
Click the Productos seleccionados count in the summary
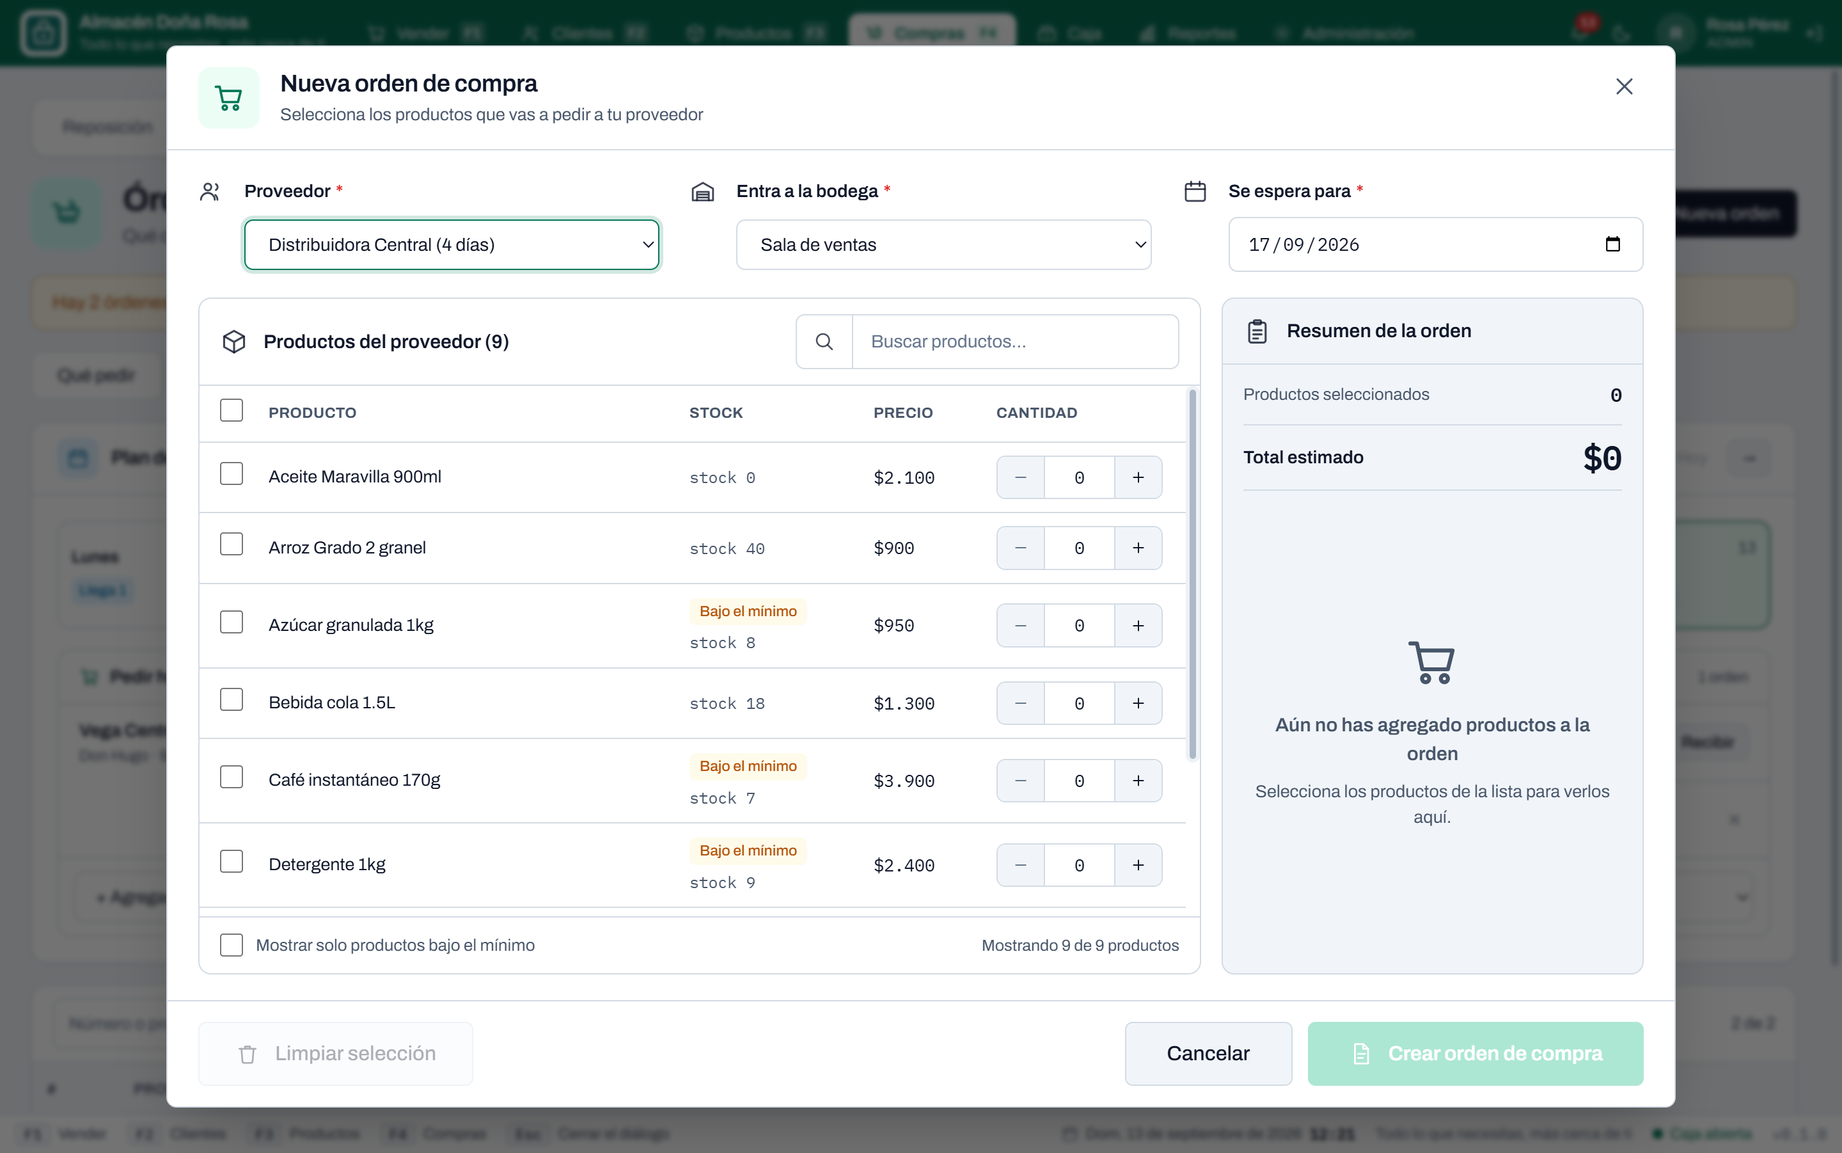pos(1616,395)
